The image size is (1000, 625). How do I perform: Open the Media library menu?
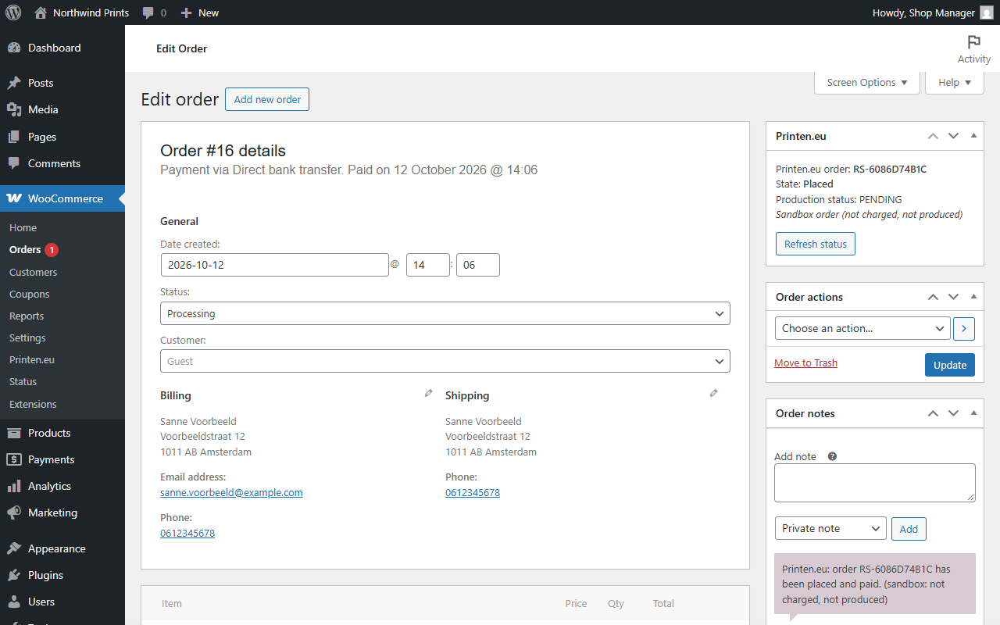click(x=62, y=109)
